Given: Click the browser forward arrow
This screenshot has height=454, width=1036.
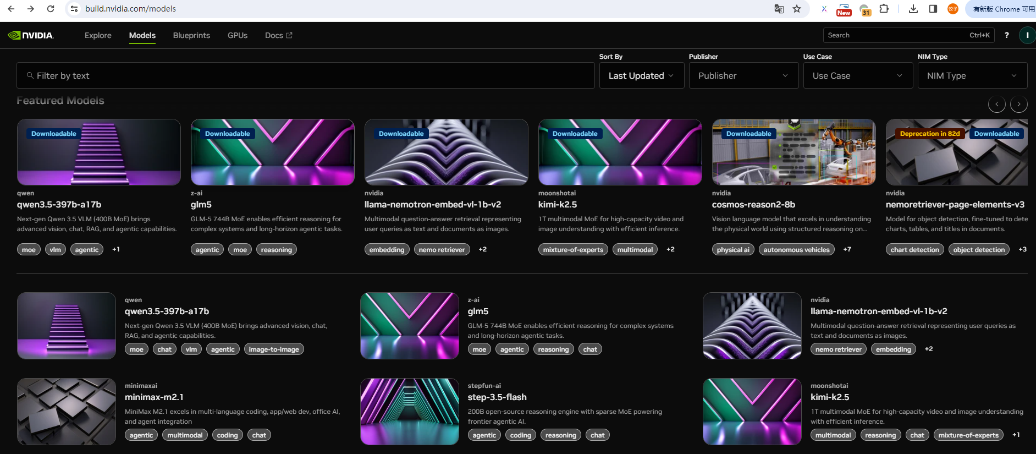Looking at the screenshot, I should 31,9.
